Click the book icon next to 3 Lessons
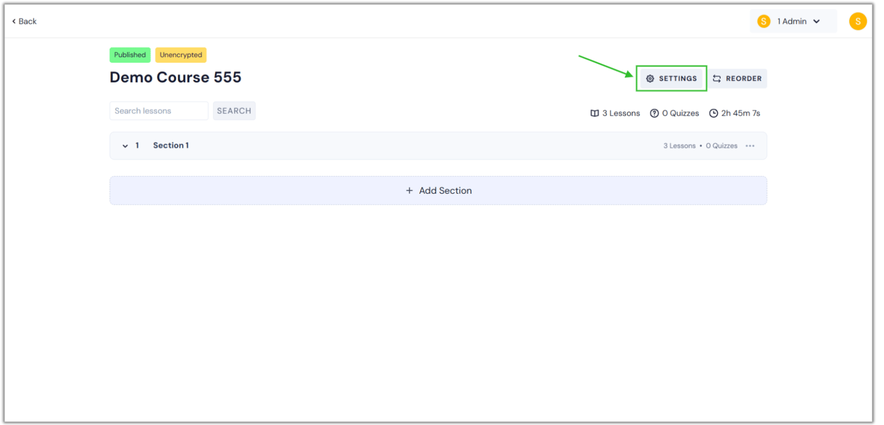 (594, 113)
